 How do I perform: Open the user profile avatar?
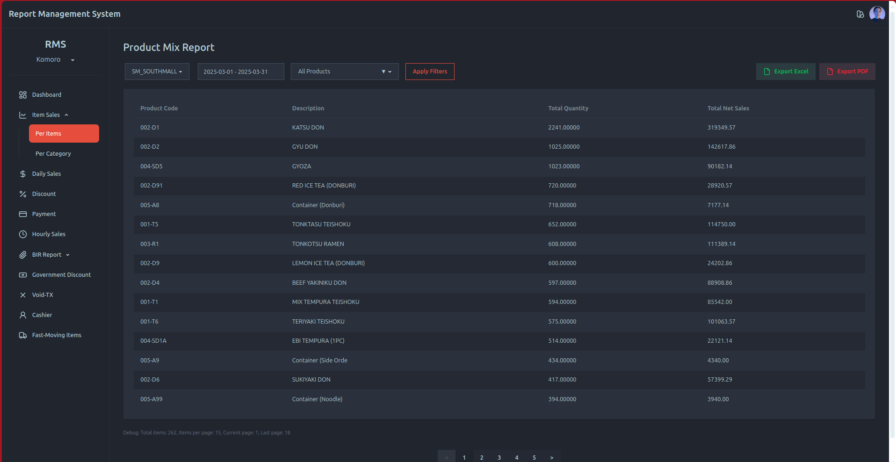877,14
